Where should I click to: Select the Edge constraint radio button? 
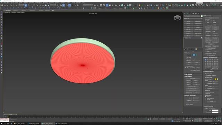[213, 21]
